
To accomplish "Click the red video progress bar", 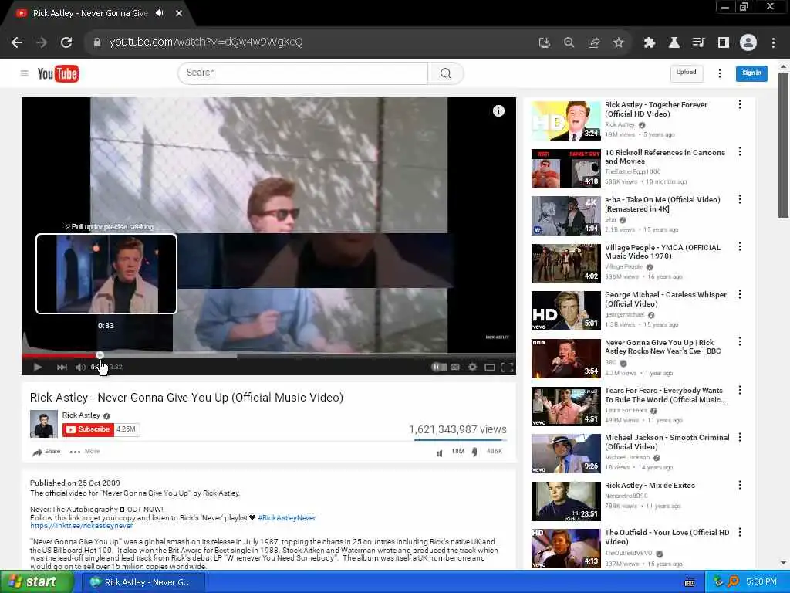I will 59,355.
